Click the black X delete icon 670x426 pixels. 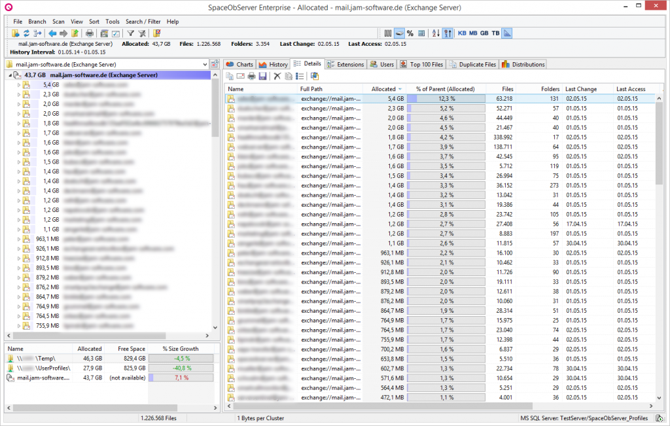[277, 76]
